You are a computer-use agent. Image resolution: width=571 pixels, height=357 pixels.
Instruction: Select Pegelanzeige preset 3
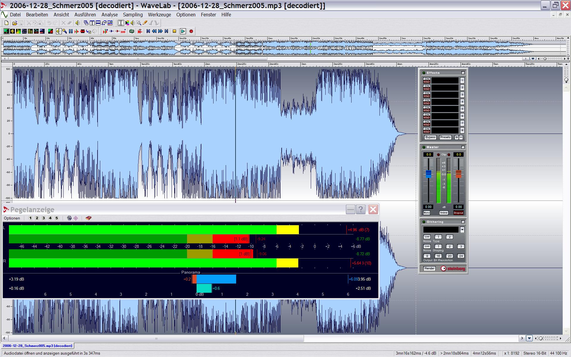click(x=43, y=218)
